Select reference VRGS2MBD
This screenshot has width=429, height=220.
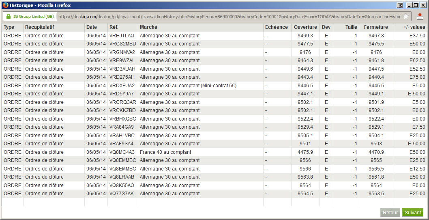[x=122, y=44]
